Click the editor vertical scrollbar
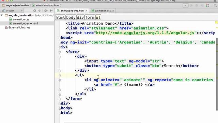Screen dimensions: 218x123 pyautogui.click(x=217, y=74)
